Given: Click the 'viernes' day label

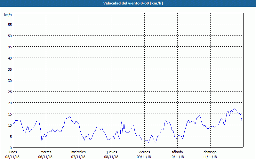Looking at the screenshot, I should [144, 152].
